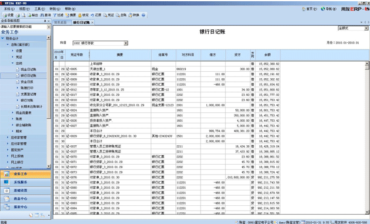Click the 消息中心 panel button
The image size is (370, 224).
click(x=25, y=199)
